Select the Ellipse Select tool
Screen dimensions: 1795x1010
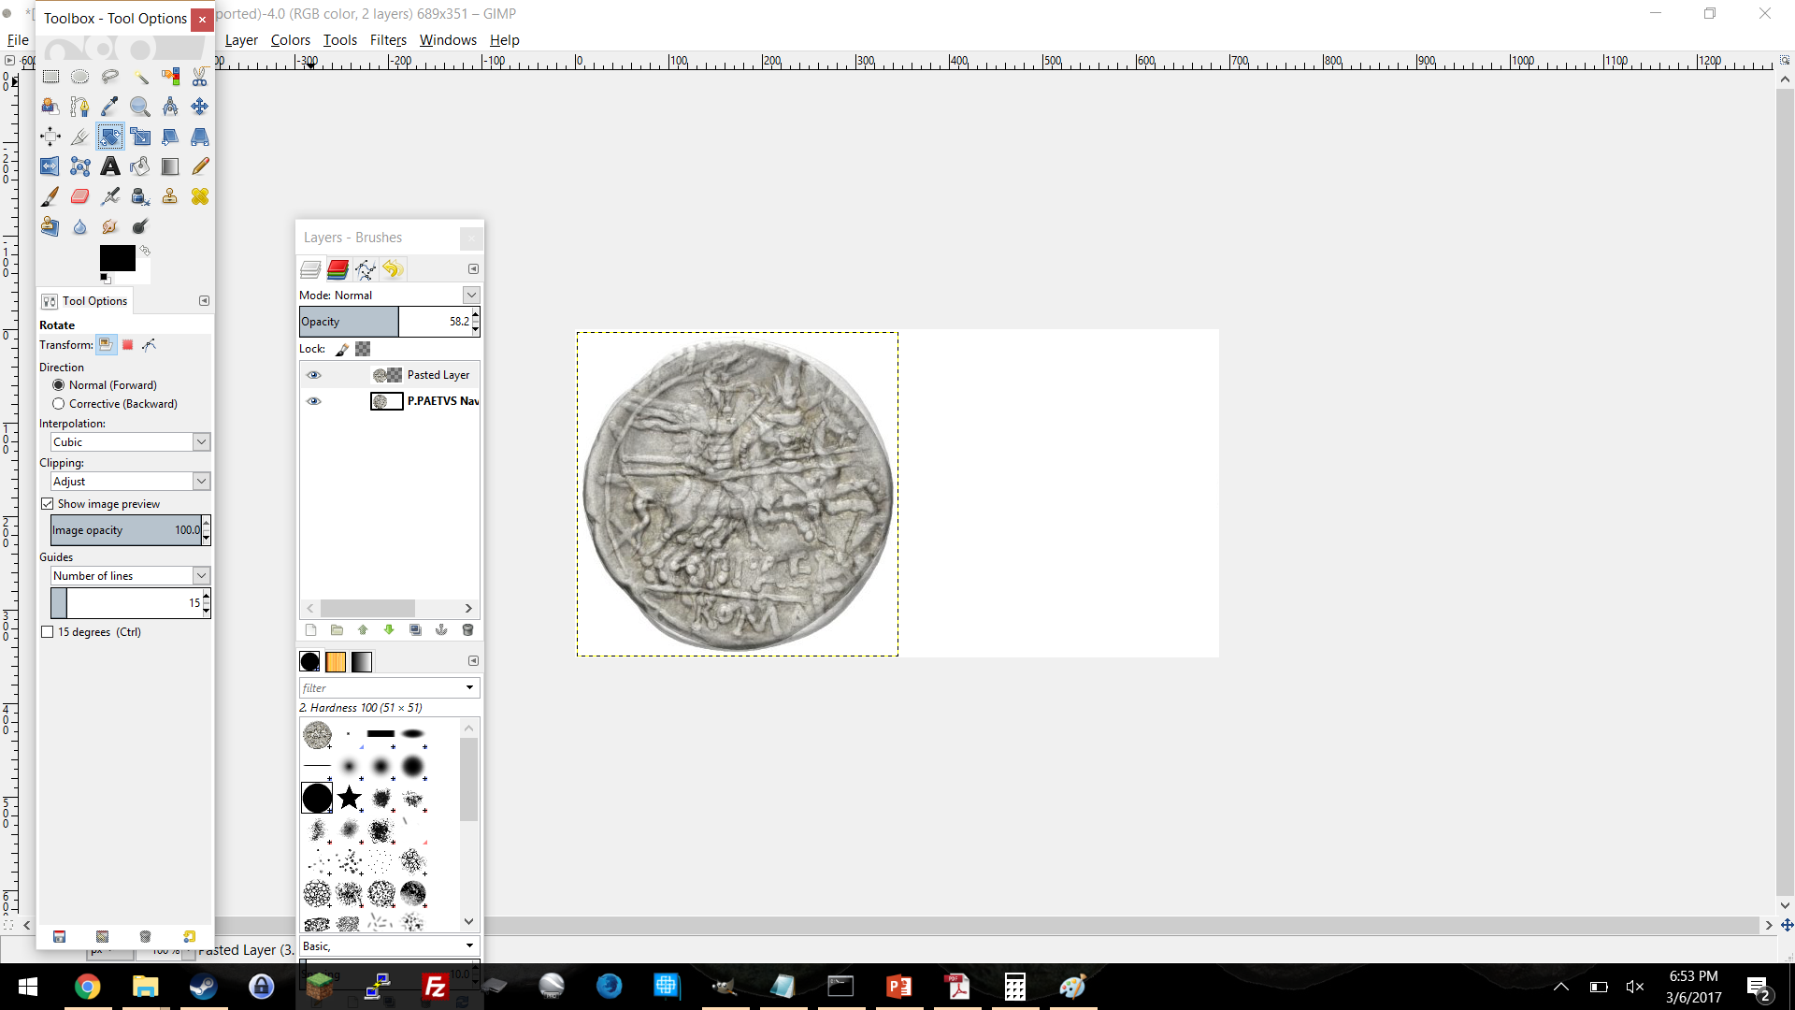pyautogui.click(x=80, y=77)
